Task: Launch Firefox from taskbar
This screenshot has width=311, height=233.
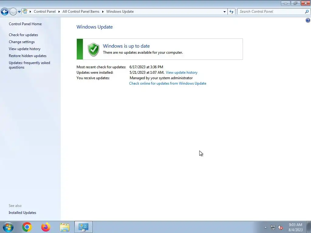Action: click(x=46, y=227)
